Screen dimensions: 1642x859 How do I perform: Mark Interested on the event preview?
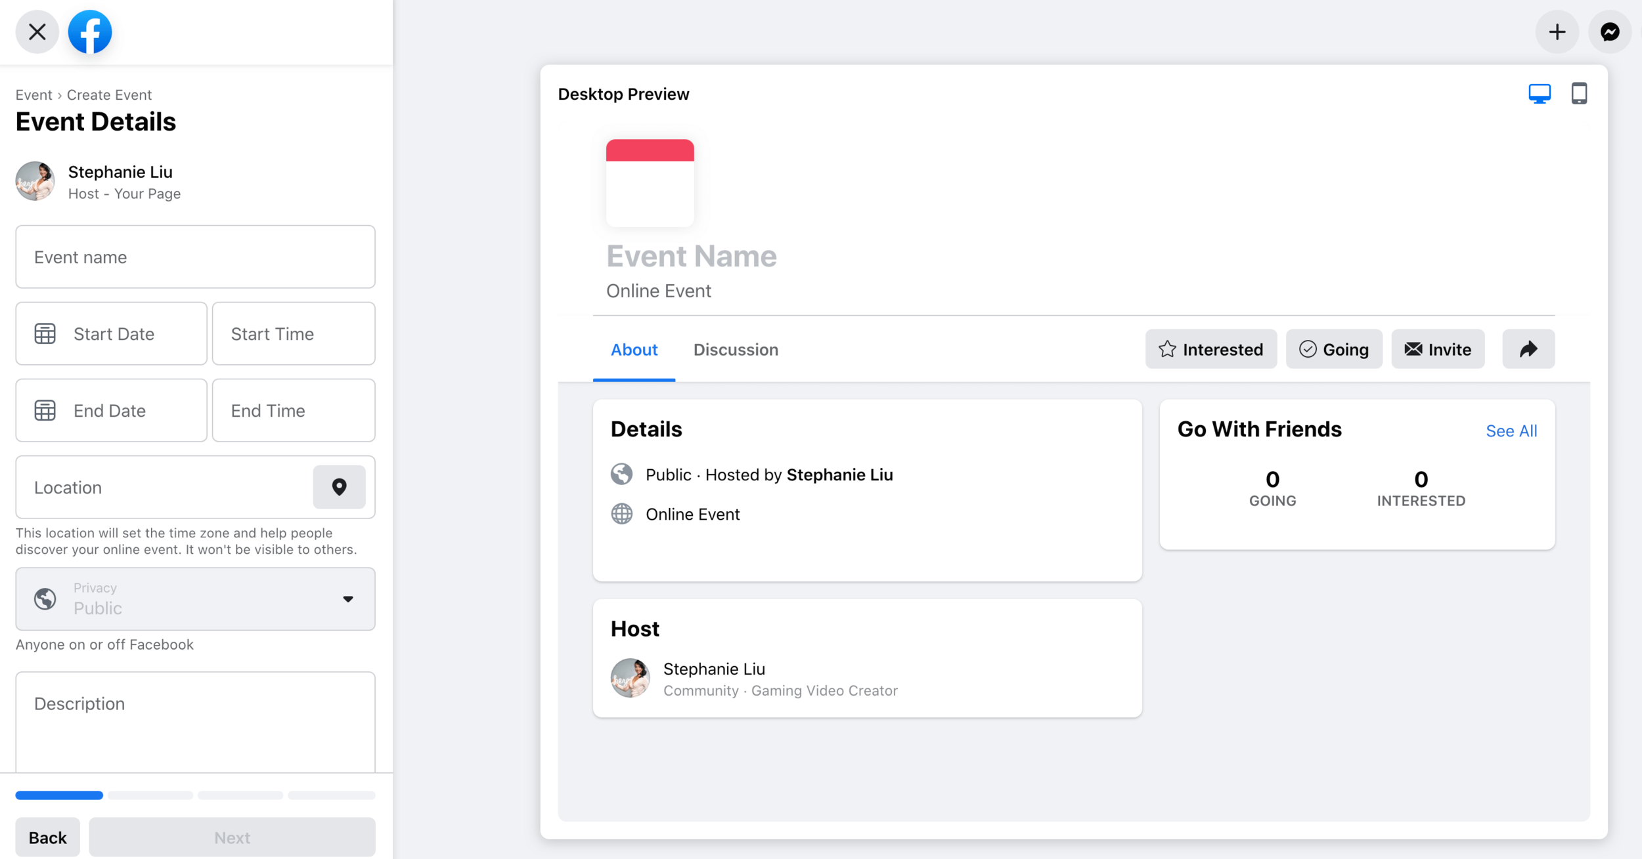click(1211, 349)
